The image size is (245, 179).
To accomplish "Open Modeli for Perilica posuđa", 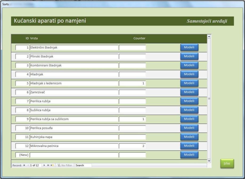I will click(x=189, y=128).
